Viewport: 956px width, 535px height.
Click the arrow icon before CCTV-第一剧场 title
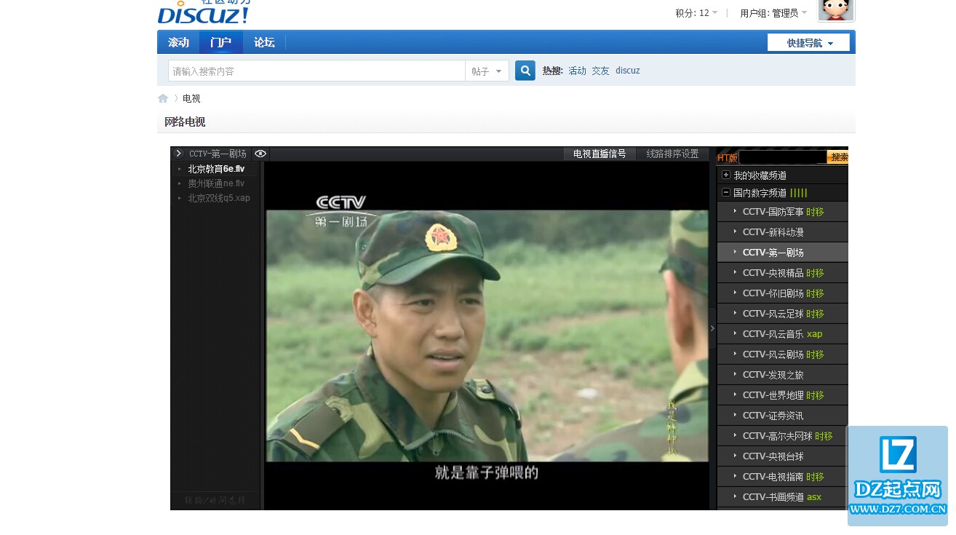click(179, 154)
